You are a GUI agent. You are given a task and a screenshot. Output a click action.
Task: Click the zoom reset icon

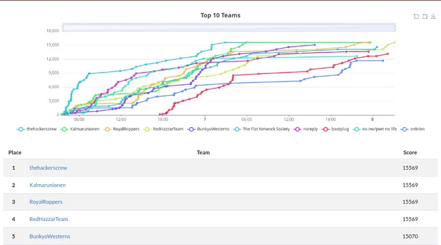(425, 16)
